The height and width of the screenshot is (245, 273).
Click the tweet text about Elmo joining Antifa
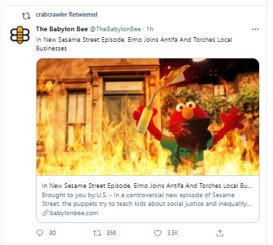(134, 44)
